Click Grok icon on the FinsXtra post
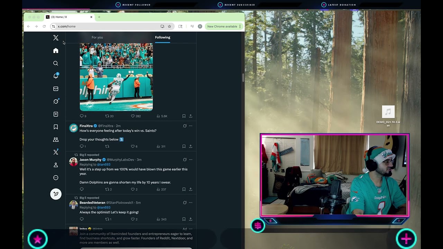The width and height of the screenshot is (443, 249). [x=185, y=126]
